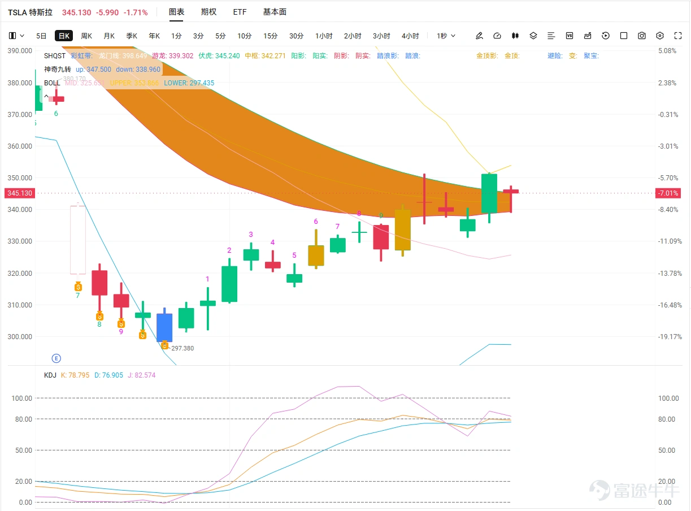
Task: Choose the 30分 interval
Action: (296, 36)
